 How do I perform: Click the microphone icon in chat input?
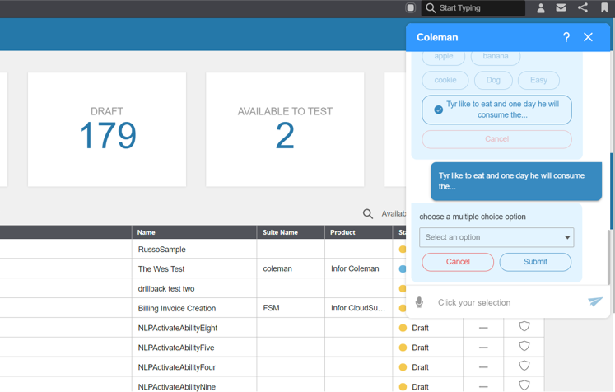coord(419,301)
